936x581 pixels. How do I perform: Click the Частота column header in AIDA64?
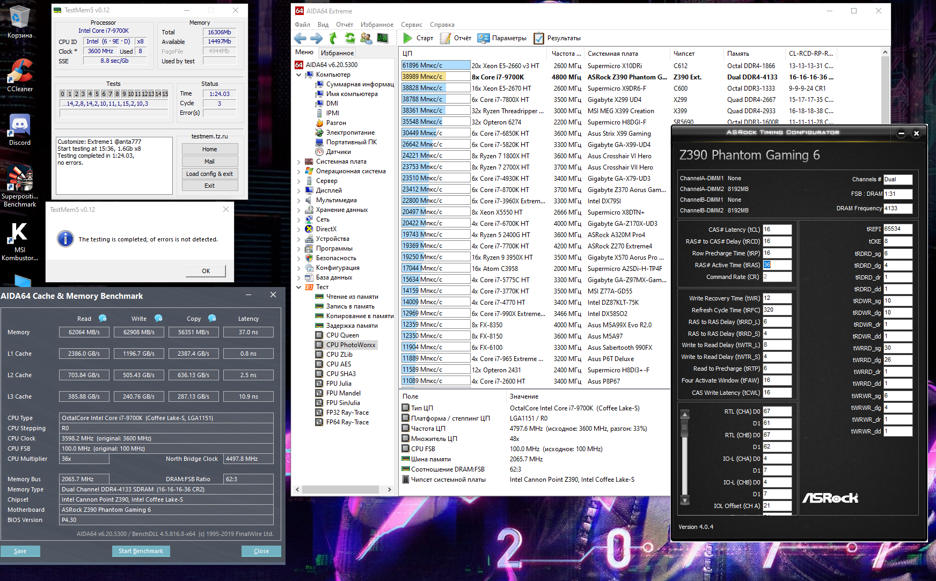coord(566,54)
